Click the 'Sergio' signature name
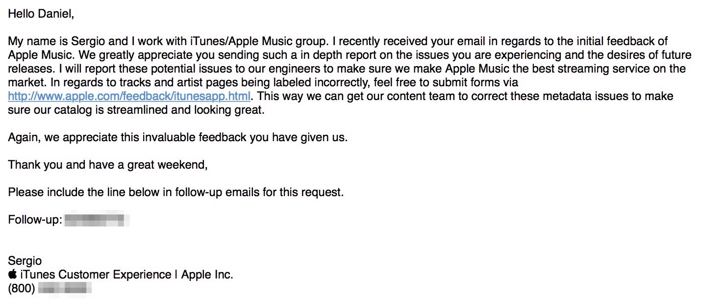Image resolution: width=701 pixels, height=304 pixels. click(25, 260)
